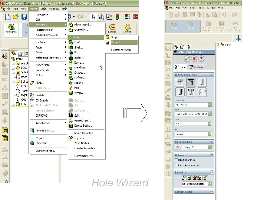
Task: Click the Lofted boss feature icon
Action: 127,29
